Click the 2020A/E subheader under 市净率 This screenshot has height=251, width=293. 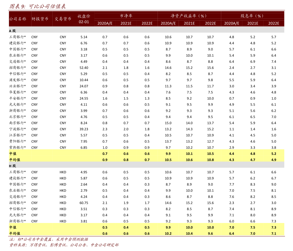[105, 23]
